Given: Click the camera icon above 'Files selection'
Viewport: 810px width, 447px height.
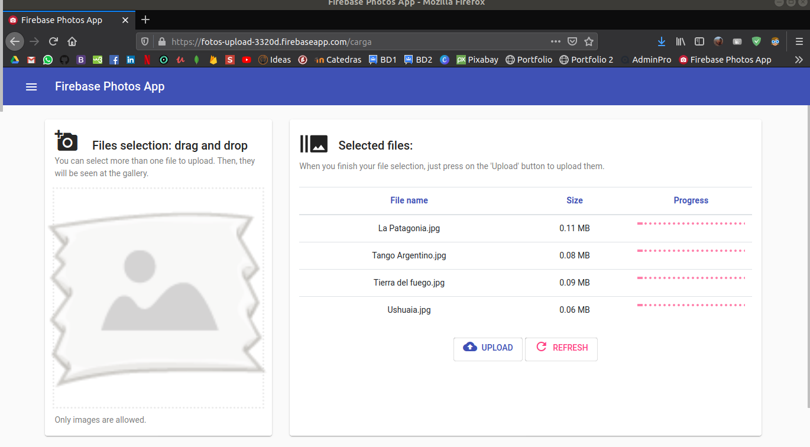Looking at the screenshot, I should [x=66, y=141].
